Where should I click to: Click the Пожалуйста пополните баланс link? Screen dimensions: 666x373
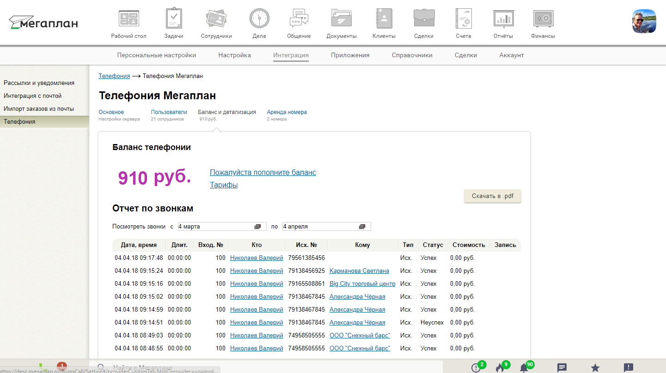(x=263, y=173)
